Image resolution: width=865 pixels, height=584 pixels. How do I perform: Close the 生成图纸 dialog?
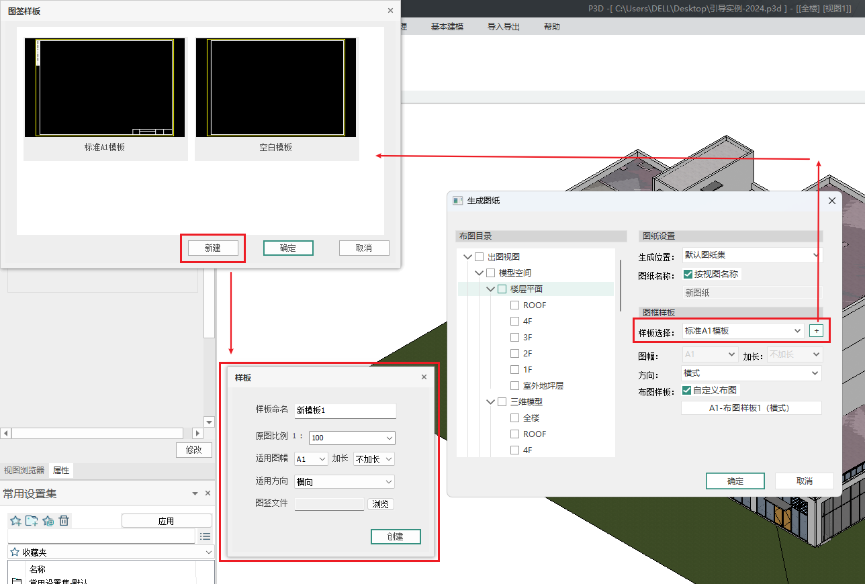coord(831,201)
